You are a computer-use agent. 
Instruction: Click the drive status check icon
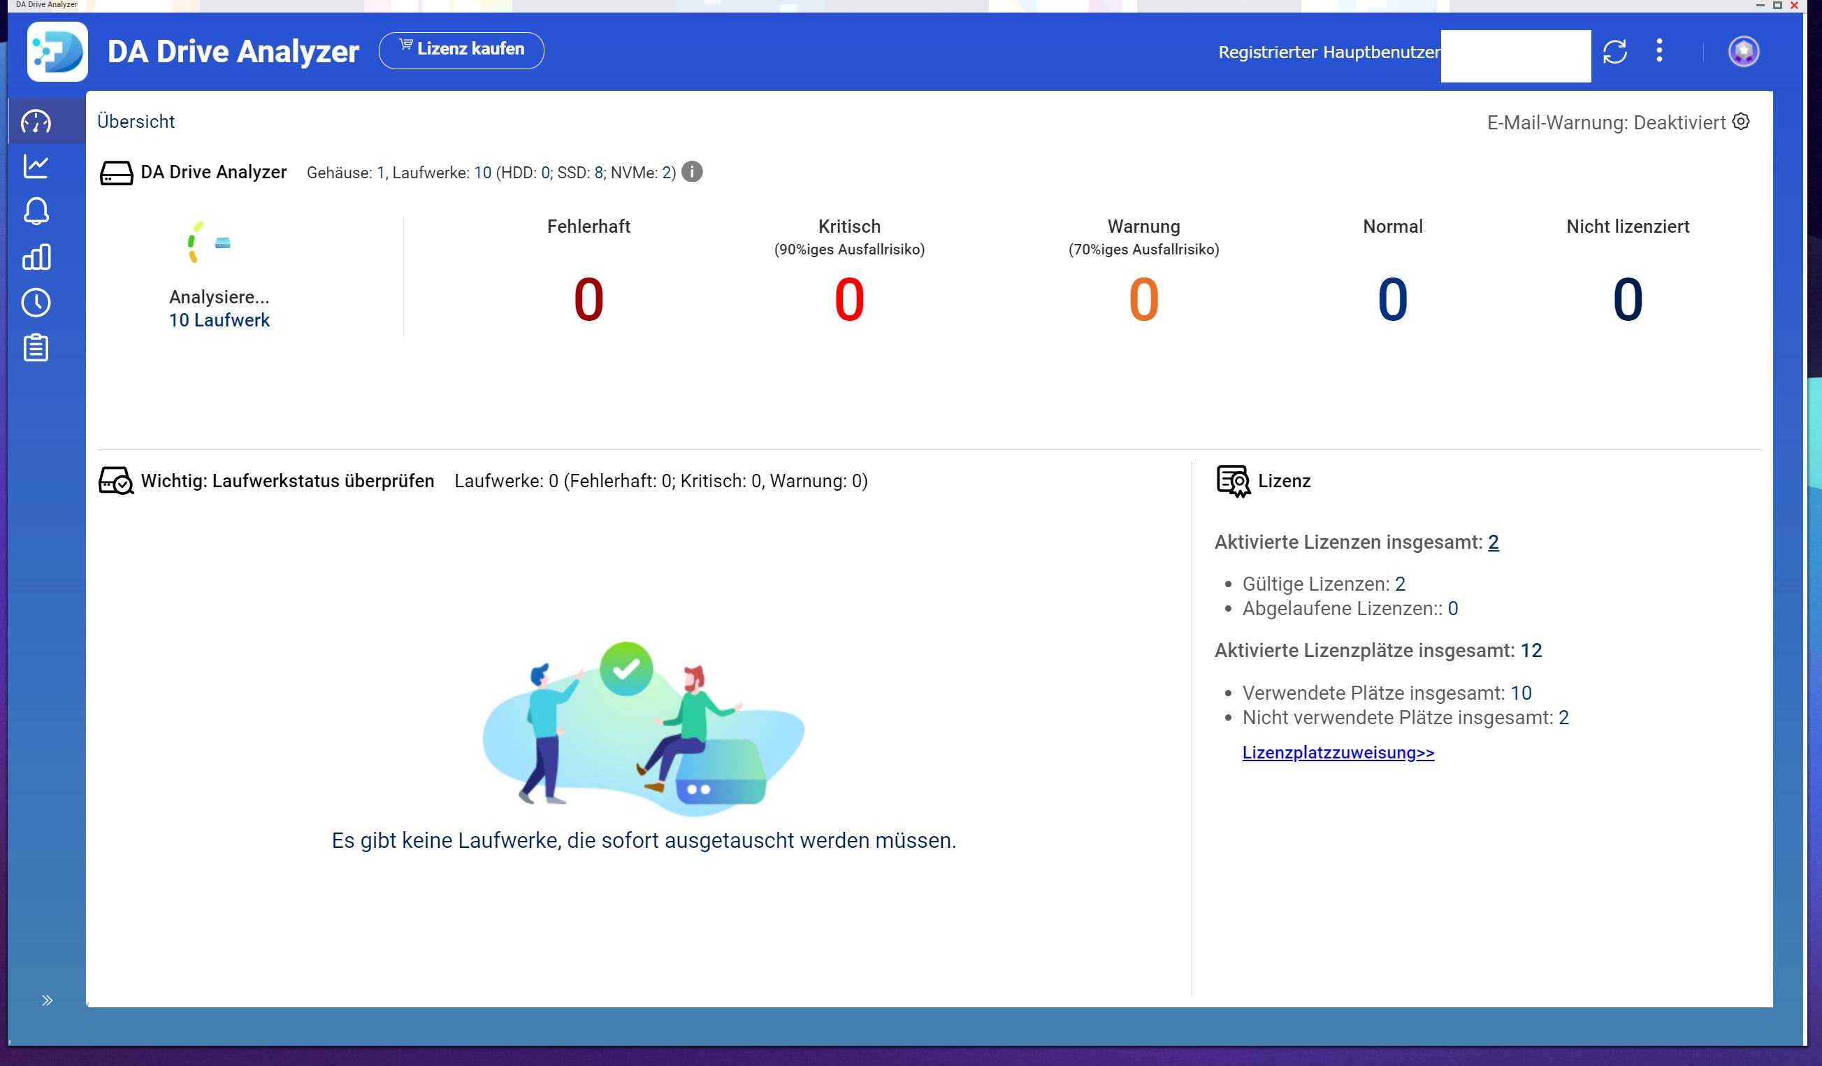[x=116, y=481]
